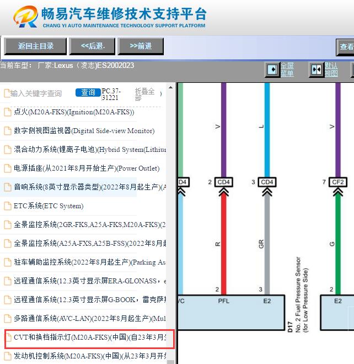Open ETC系统(ETC System) item
The image size is (354, 364).
pyautogui.click(x=49, y=206)
